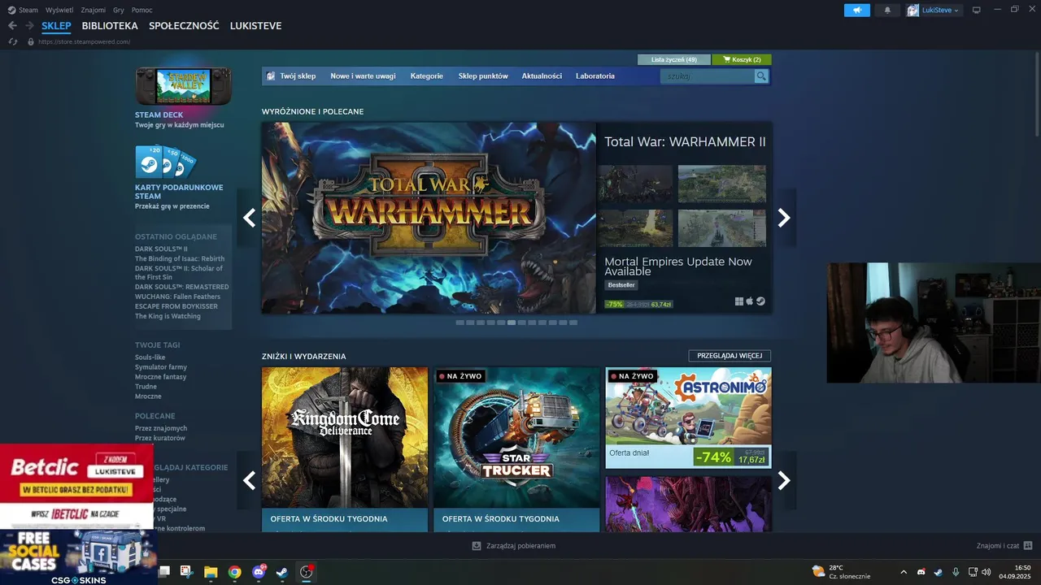Open the Steam gift cards image
1041x585 pixels.
tap(166, 162)
